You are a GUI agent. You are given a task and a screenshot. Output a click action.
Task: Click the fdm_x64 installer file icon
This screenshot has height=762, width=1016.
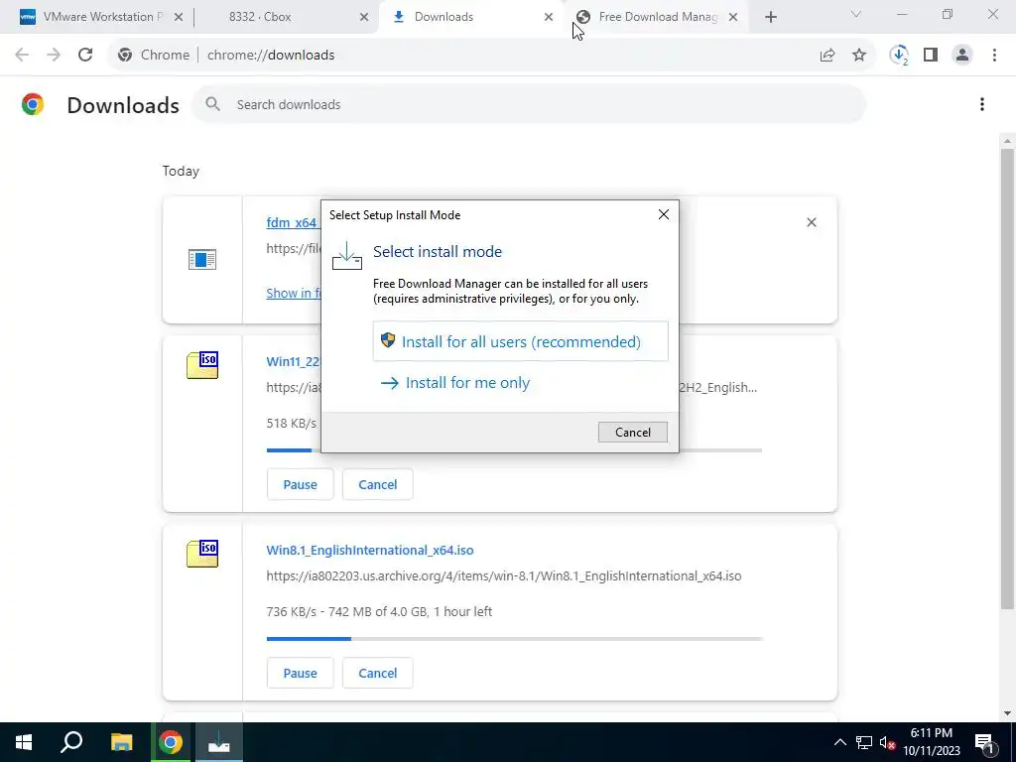click(202, 259)
